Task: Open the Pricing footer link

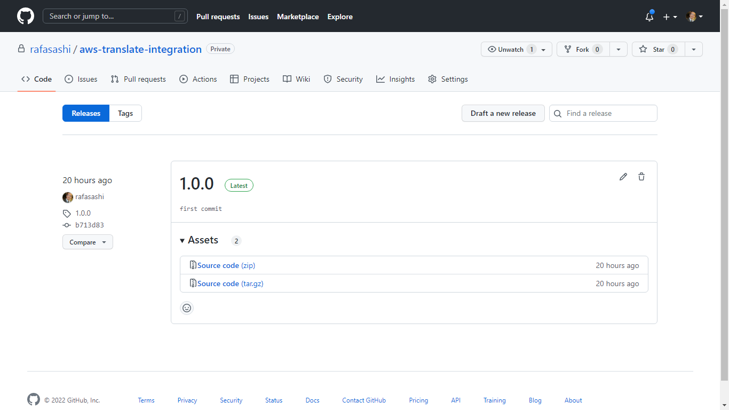Action: click(418, 400)
